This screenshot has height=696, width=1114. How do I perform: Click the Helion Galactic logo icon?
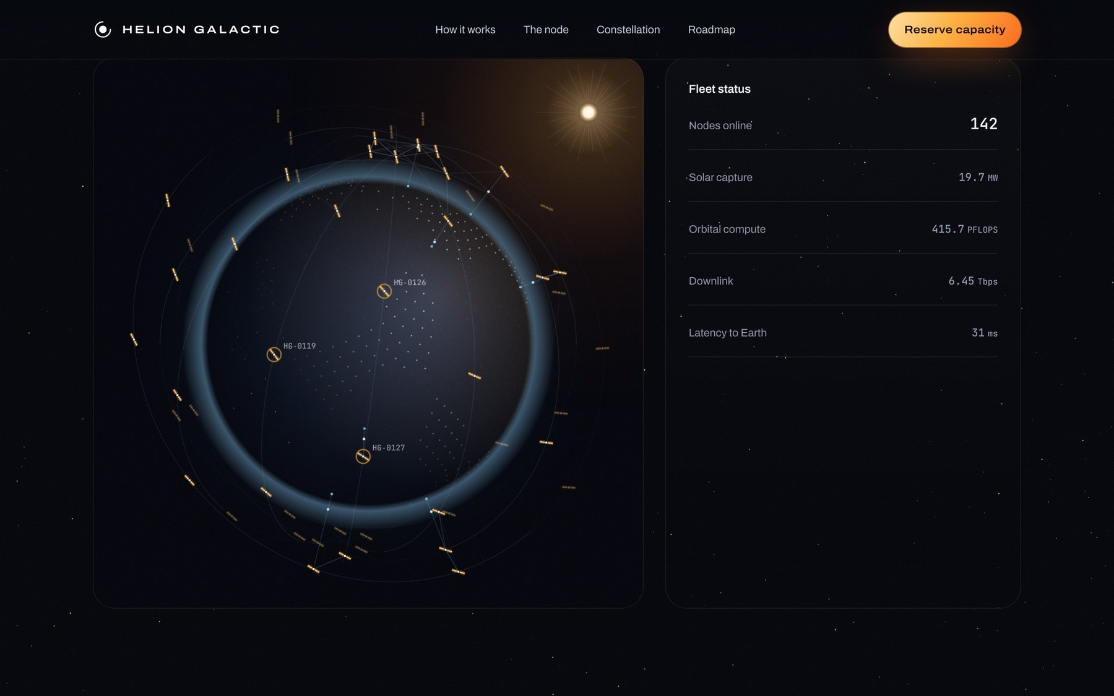103,29
